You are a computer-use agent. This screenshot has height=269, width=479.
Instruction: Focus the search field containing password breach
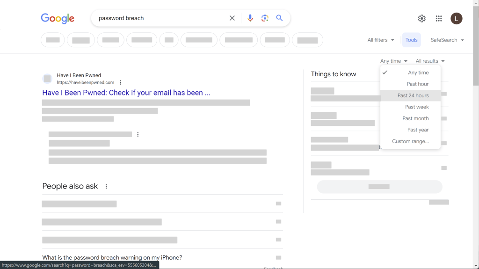(x=162, y=18)
